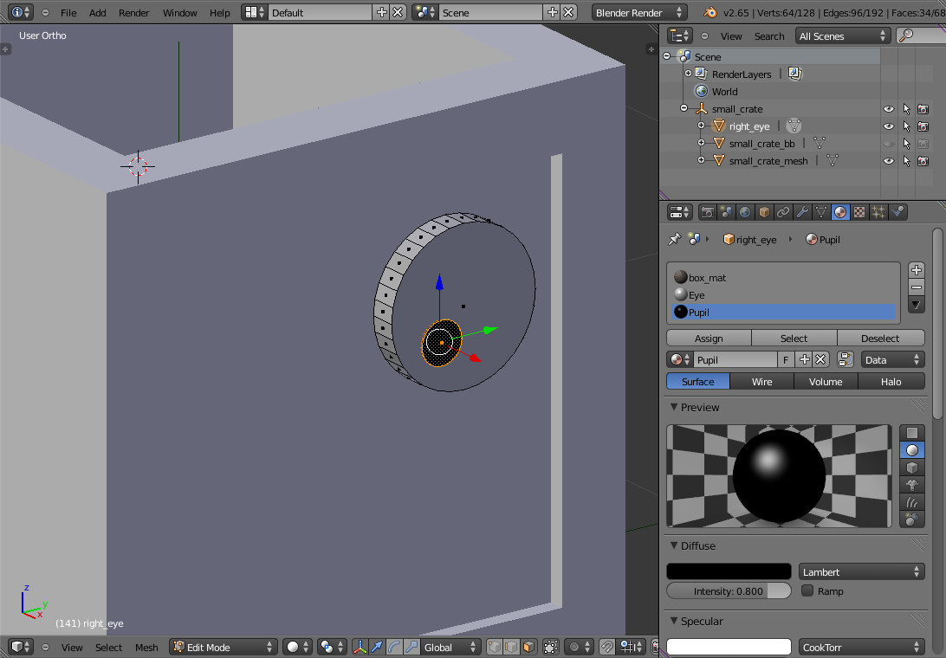Enable the diffuse Ramp checkbox
This screenshot has height=658, width=946.
807,590
